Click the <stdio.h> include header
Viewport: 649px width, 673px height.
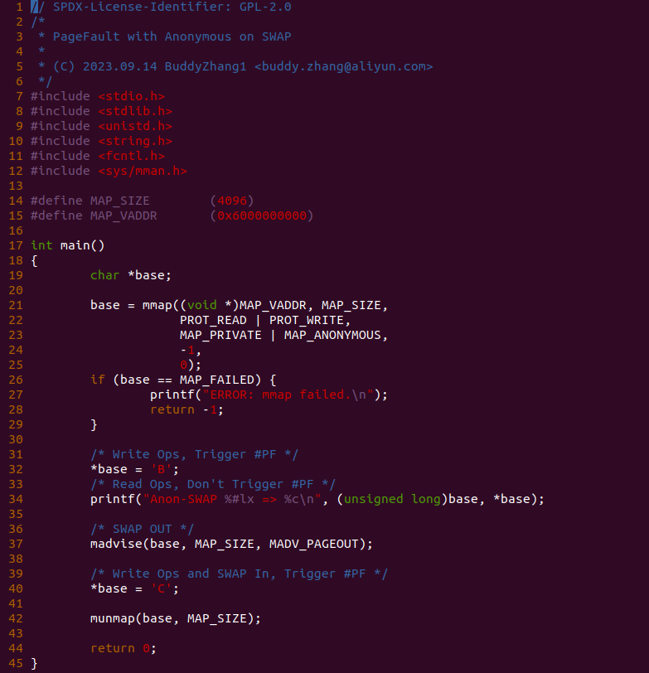(131, 96)
